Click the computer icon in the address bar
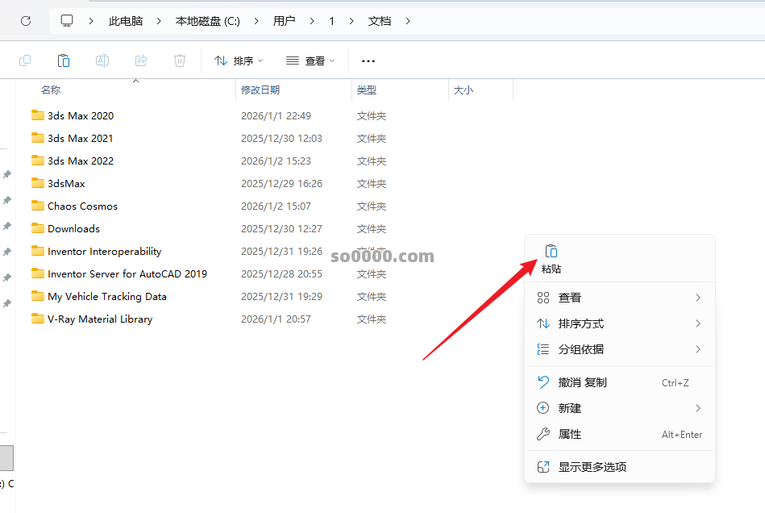765x513 pixels. click(66, 20)
